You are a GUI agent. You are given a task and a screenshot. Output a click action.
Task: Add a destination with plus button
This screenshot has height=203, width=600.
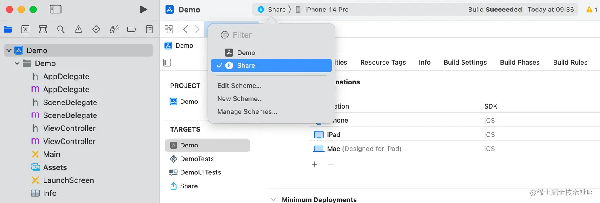[315, 164]
